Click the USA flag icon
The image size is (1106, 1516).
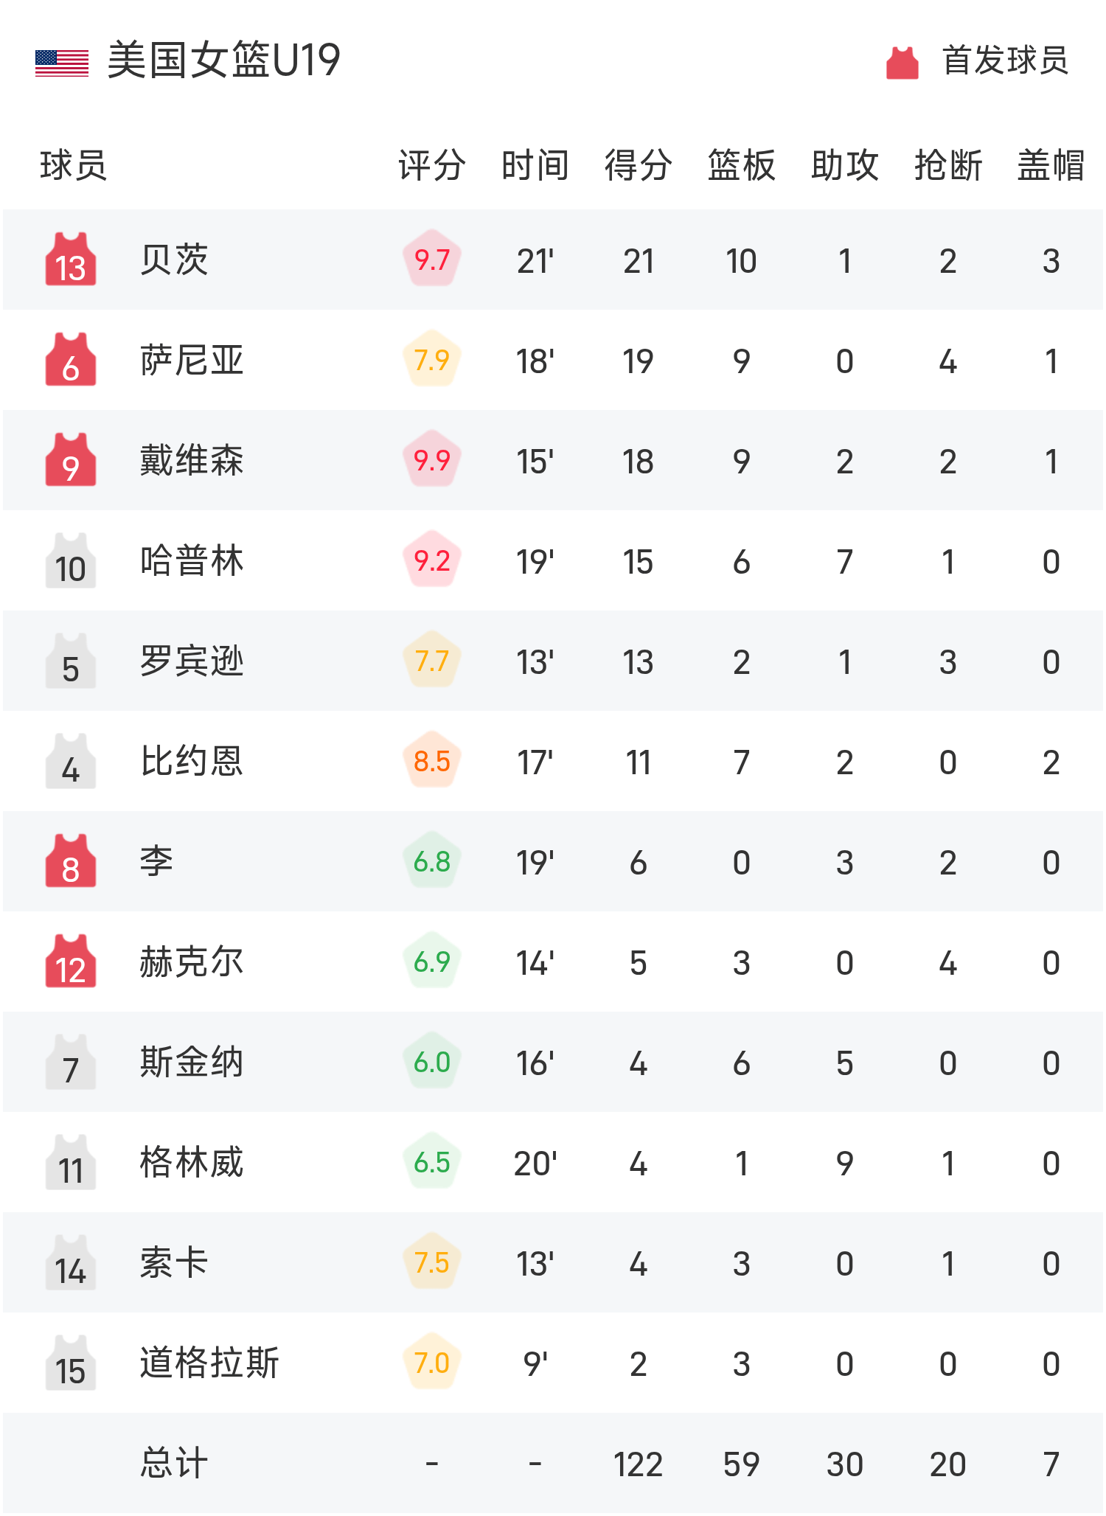click(x=62, y=63)
